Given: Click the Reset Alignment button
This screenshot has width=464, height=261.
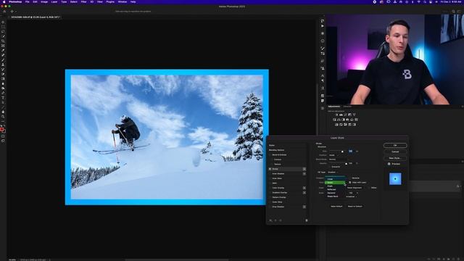Looking at the screenshot, I should (355, 188).
